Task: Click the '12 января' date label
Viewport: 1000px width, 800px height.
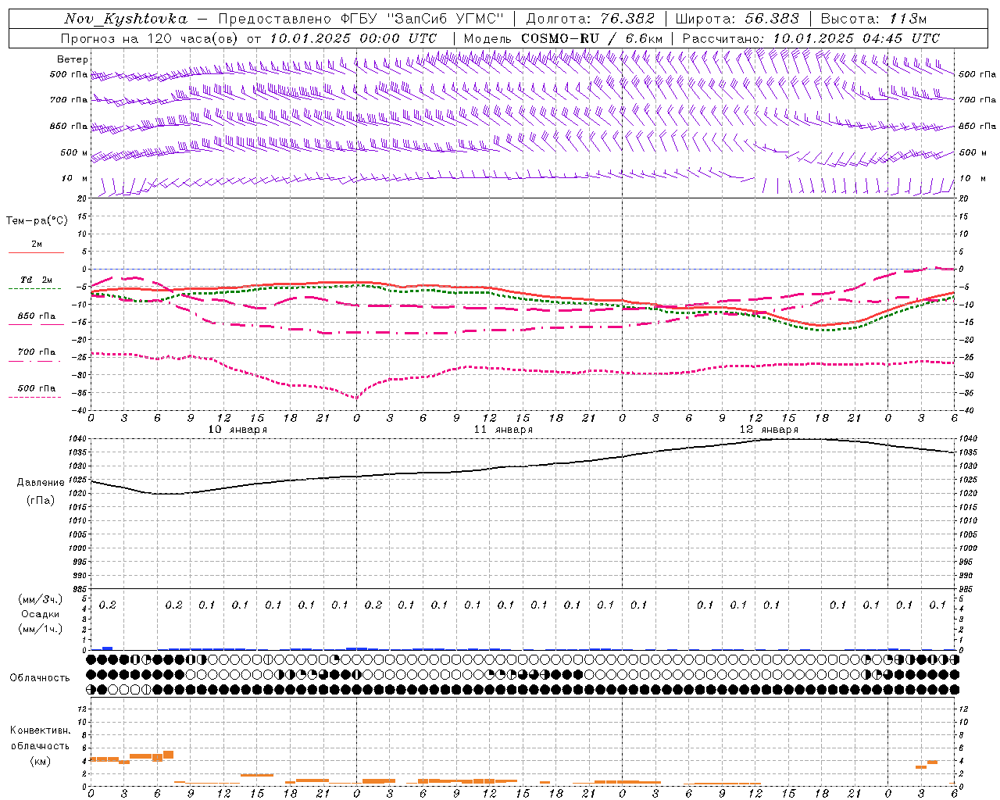Action: click(x=769, y=429)
